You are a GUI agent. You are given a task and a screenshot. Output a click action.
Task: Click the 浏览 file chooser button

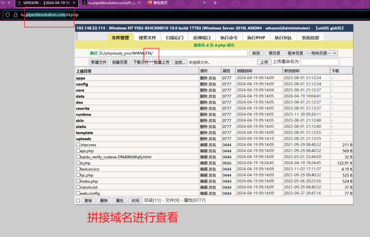click(x=180, y=62)
